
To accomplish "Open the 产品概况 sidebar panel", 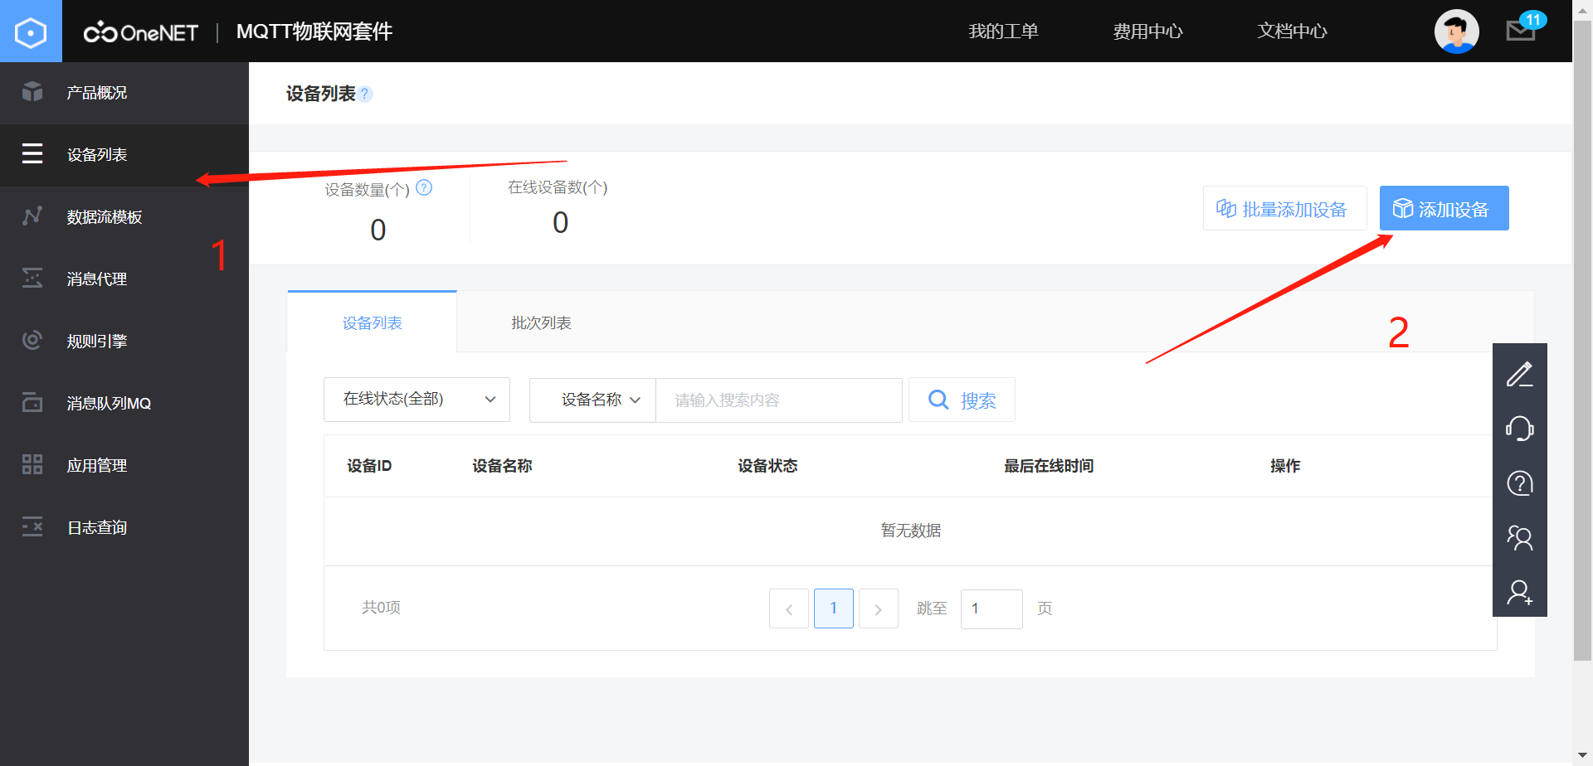I will tap(96, 92).
